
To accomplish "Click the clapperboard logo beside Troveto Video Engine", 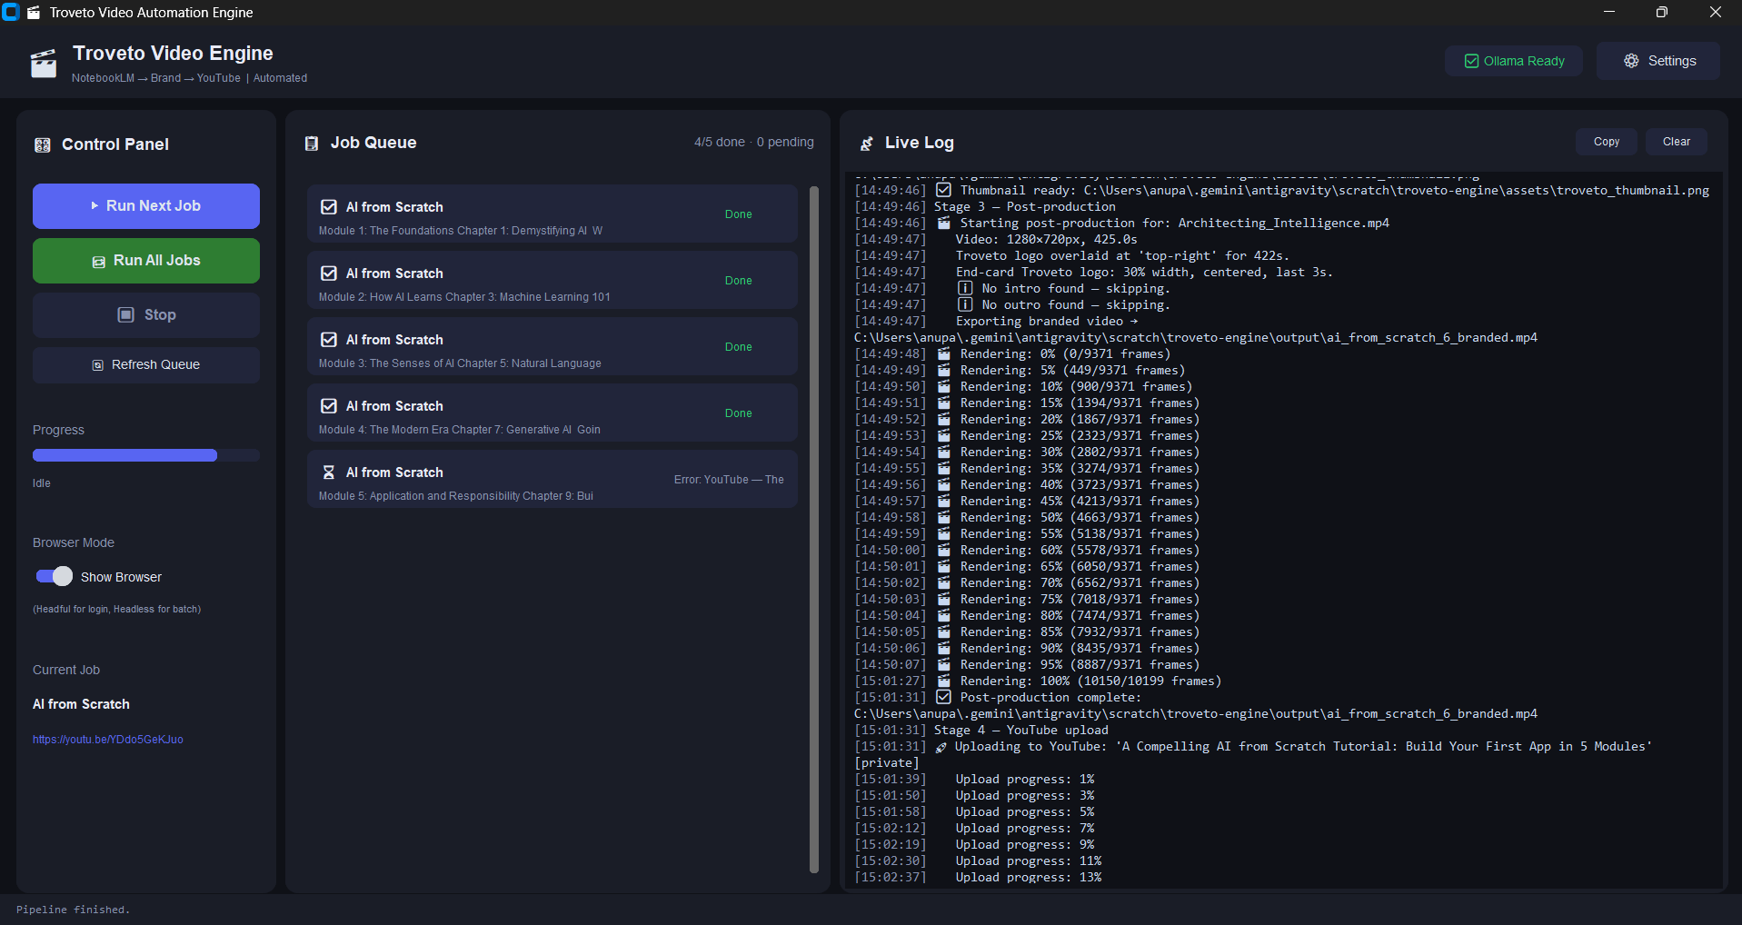I will click(44, 64).
